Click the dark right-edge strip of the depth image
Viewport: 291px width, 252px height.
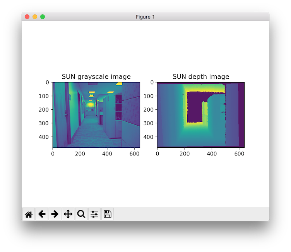point(241,115)
